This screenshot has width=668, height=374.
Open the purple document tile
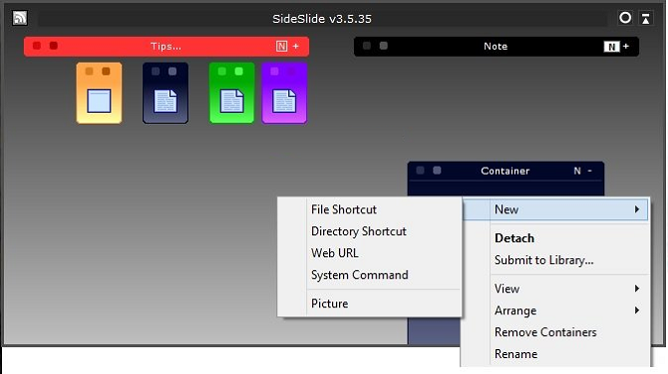[x=284, y=93]
